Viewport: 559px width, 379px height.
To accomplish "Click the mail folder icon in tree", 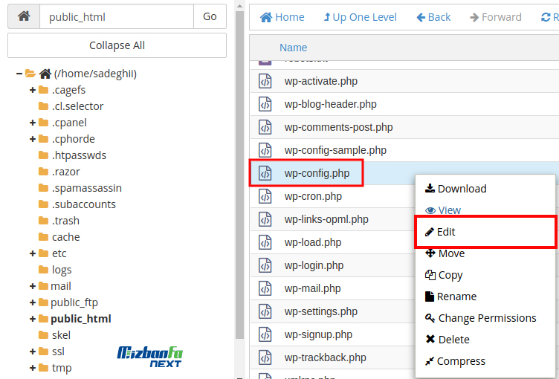I will pos(43,286).
